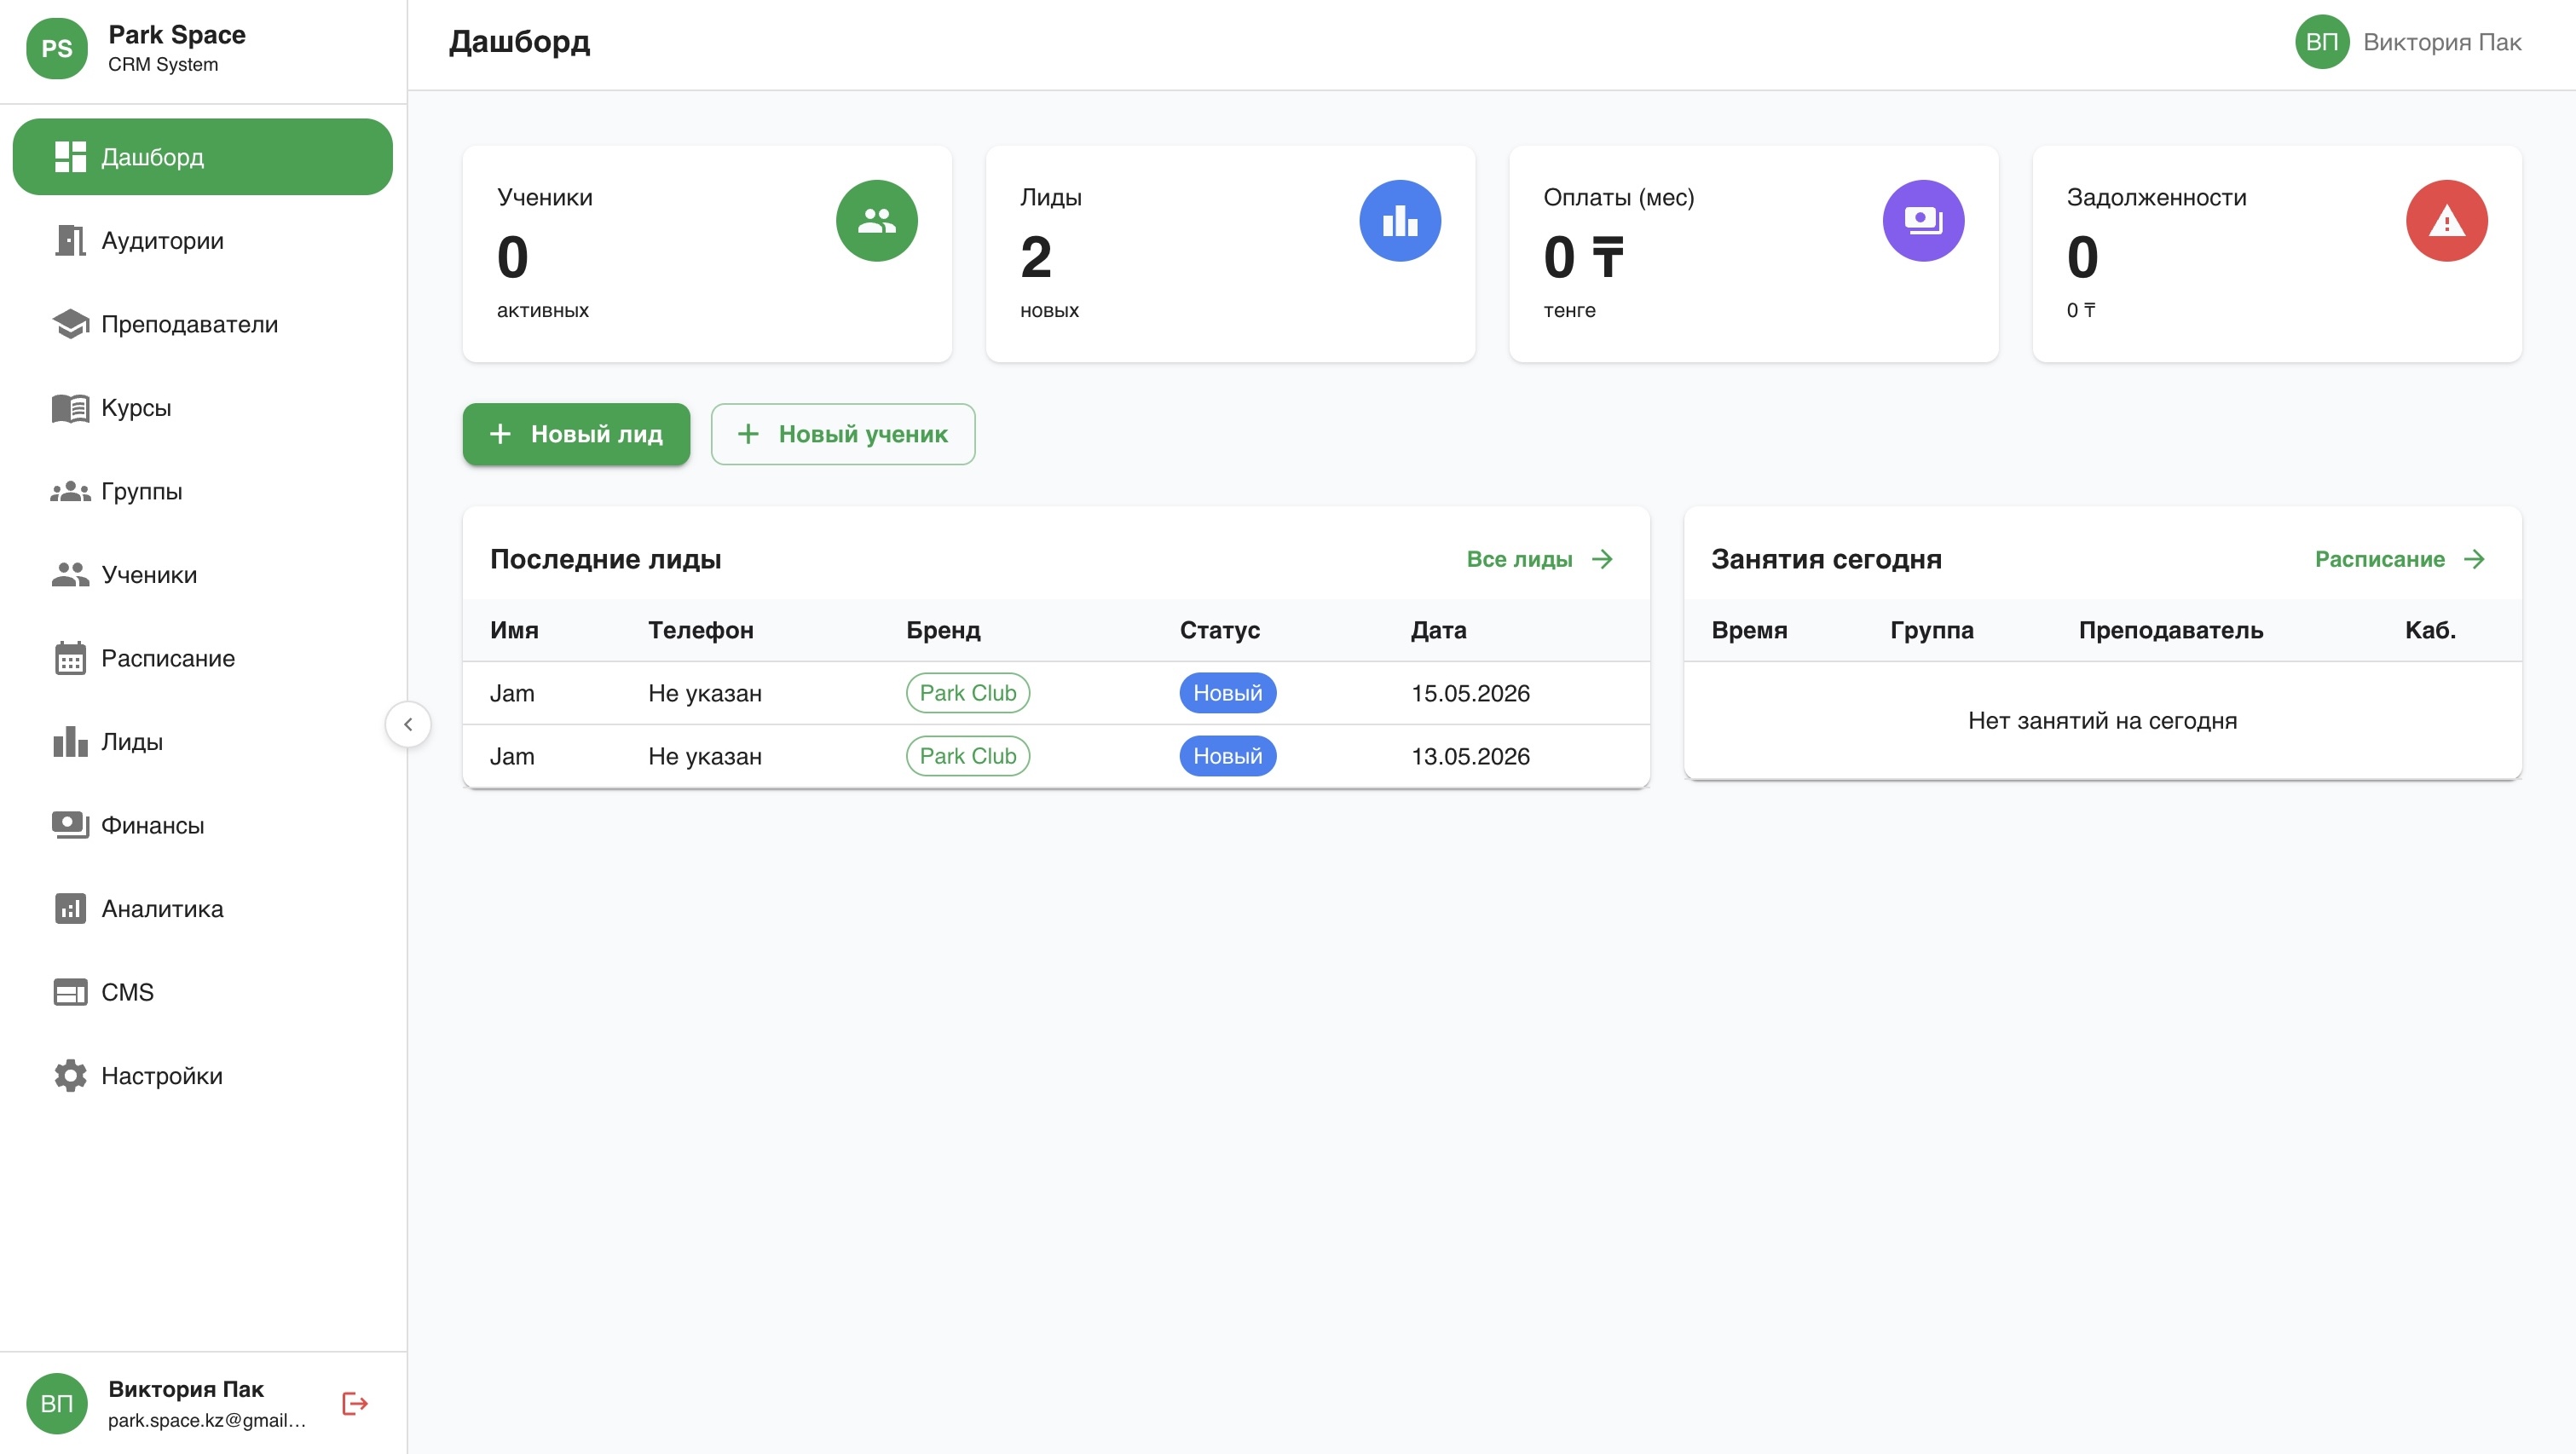Click the Телефон column header
Viewport: 2576px width, 1454px height.
pos(700,630)
